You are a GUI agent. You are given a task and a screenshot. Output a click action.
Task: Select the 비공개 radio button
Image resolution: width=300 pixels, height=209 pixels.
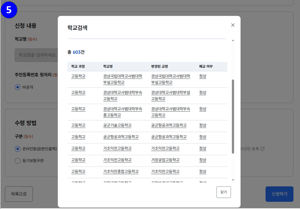click(x=18, y=87)
